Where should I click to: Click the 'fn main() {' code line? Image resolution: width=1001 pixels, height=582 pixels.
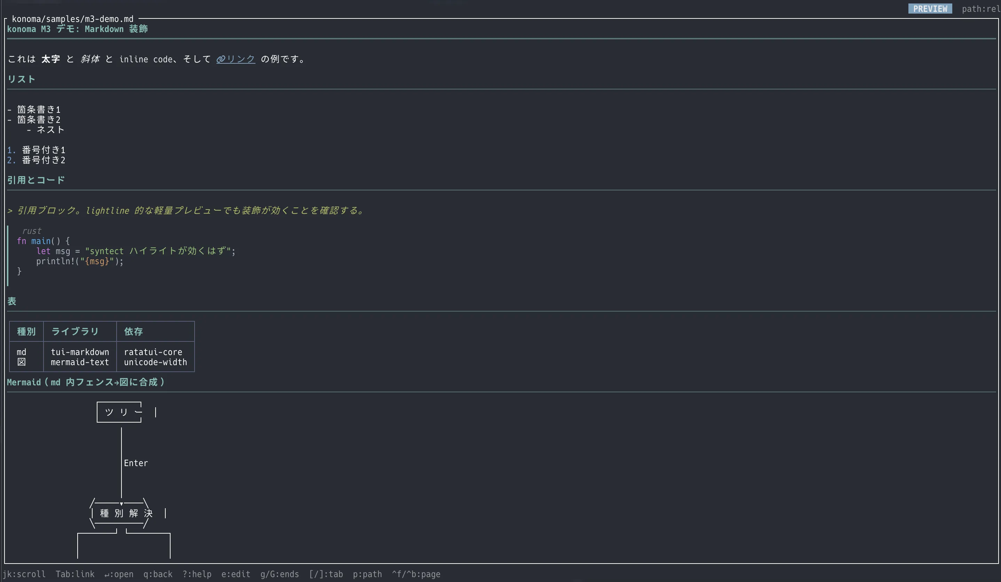(43, 241)
